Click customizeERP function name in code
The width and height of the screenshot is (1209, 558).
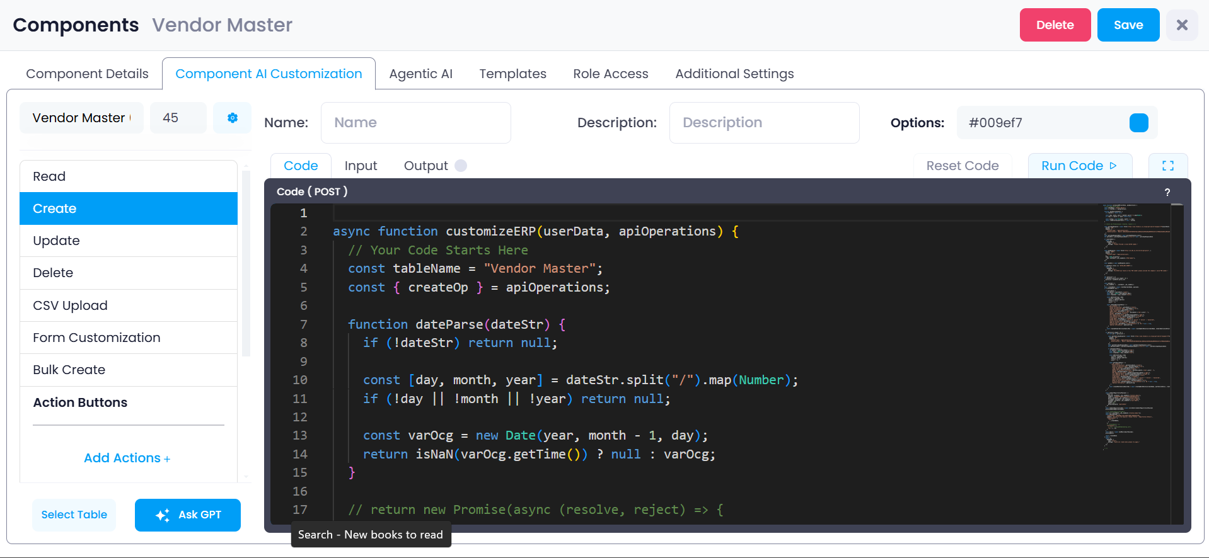point(490,232)
